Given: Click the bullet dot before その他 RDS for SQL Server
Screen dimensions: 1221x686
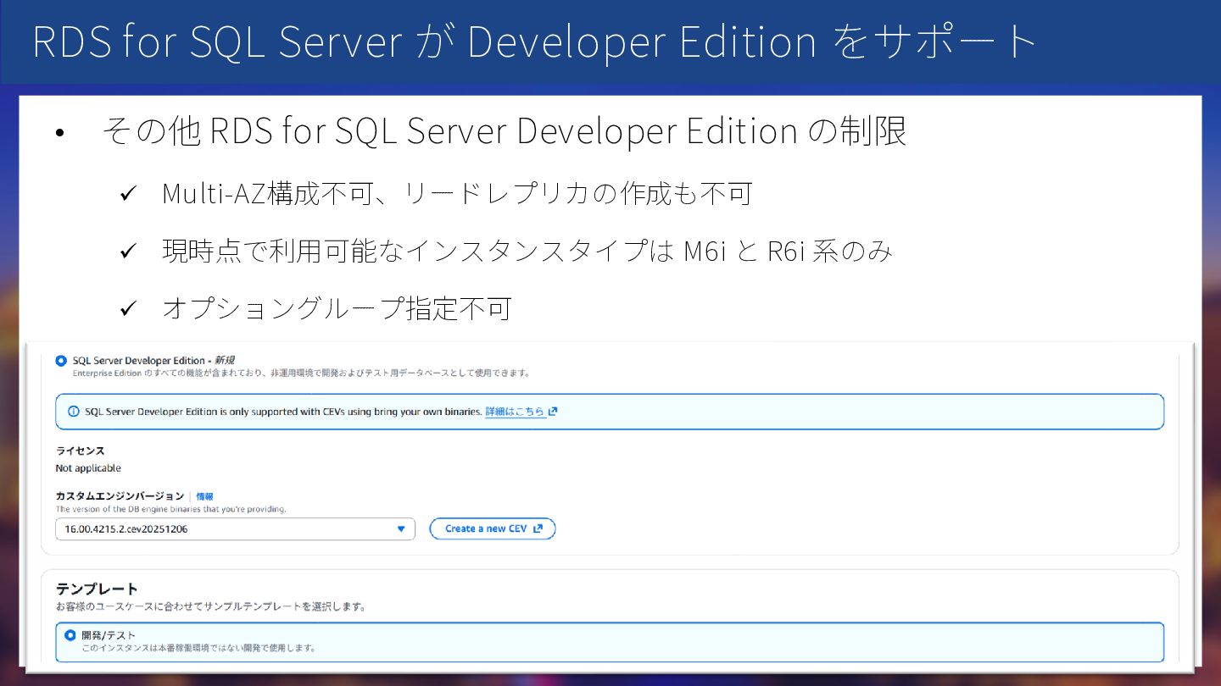Looking at the screenshot, I should click(x=59, y=134).
